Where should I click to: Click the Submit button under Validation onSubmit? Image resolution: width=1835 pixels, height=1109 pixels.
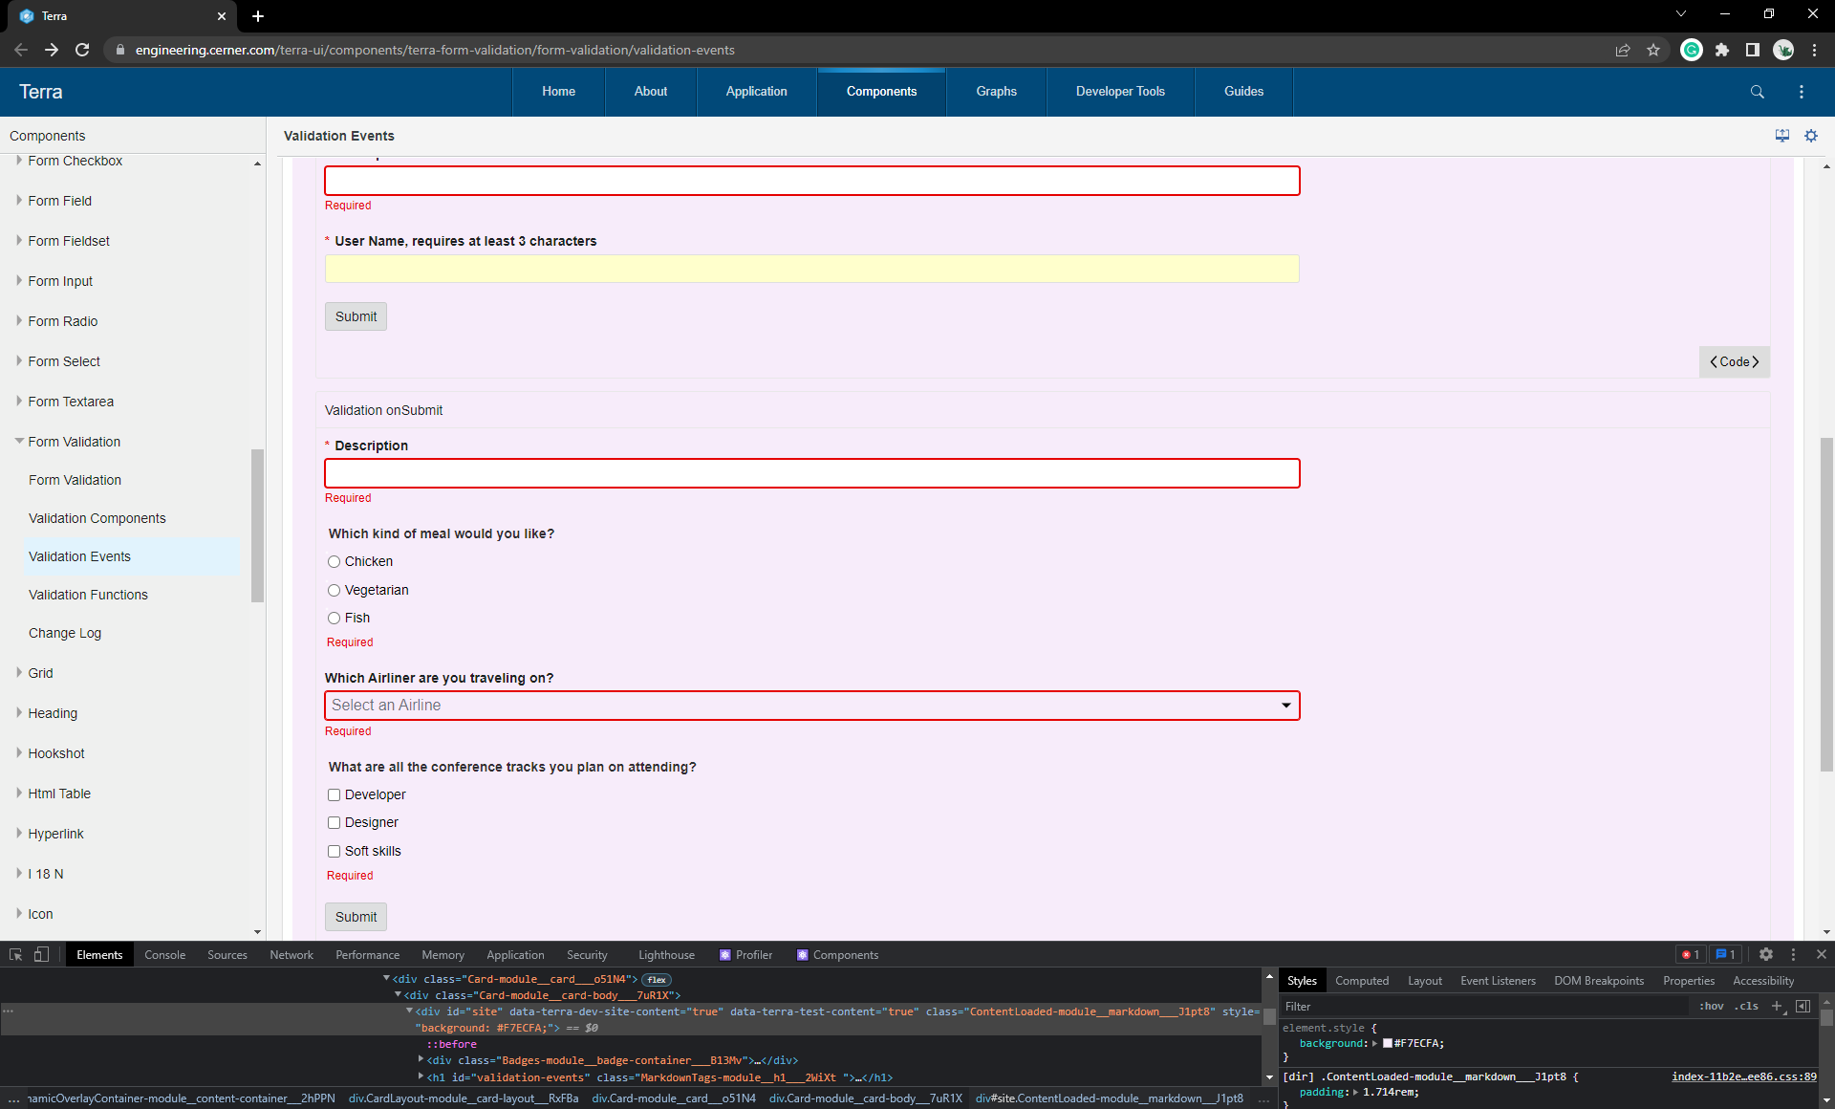pyautogui.click(x=356, y=917)
